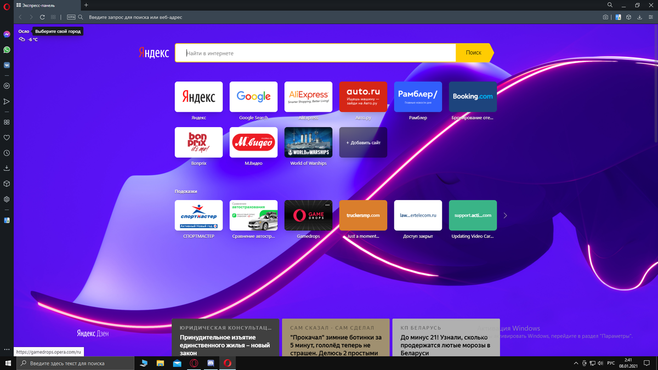Open downloads icon in the sidebar
The width and height of the screenshot is (658, 370).
click(x=7, y=168)
